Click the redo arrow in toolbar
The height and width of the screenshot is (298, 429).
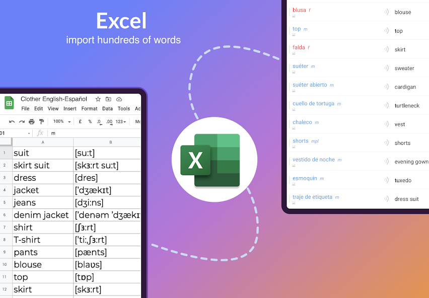click(x=22, y=121)
